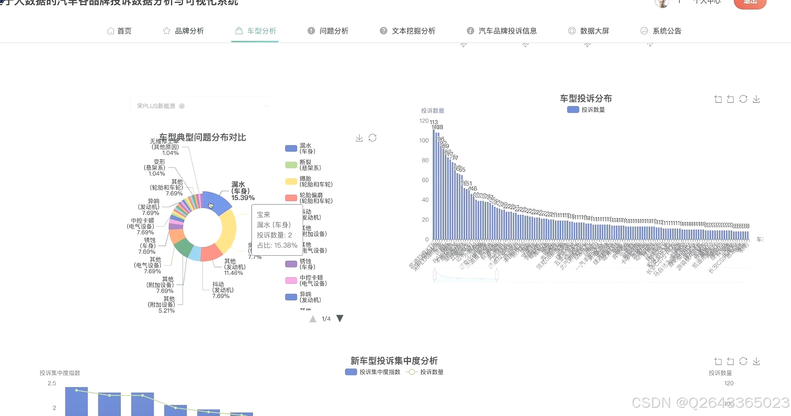This screenshot has width=791, height=416.
Task: Go to 文本挖掘分析 tab
Action: point(408,31)
